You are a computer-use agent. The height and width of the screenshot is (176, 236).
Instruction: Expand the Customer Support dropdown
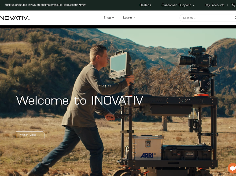point(178,5)
